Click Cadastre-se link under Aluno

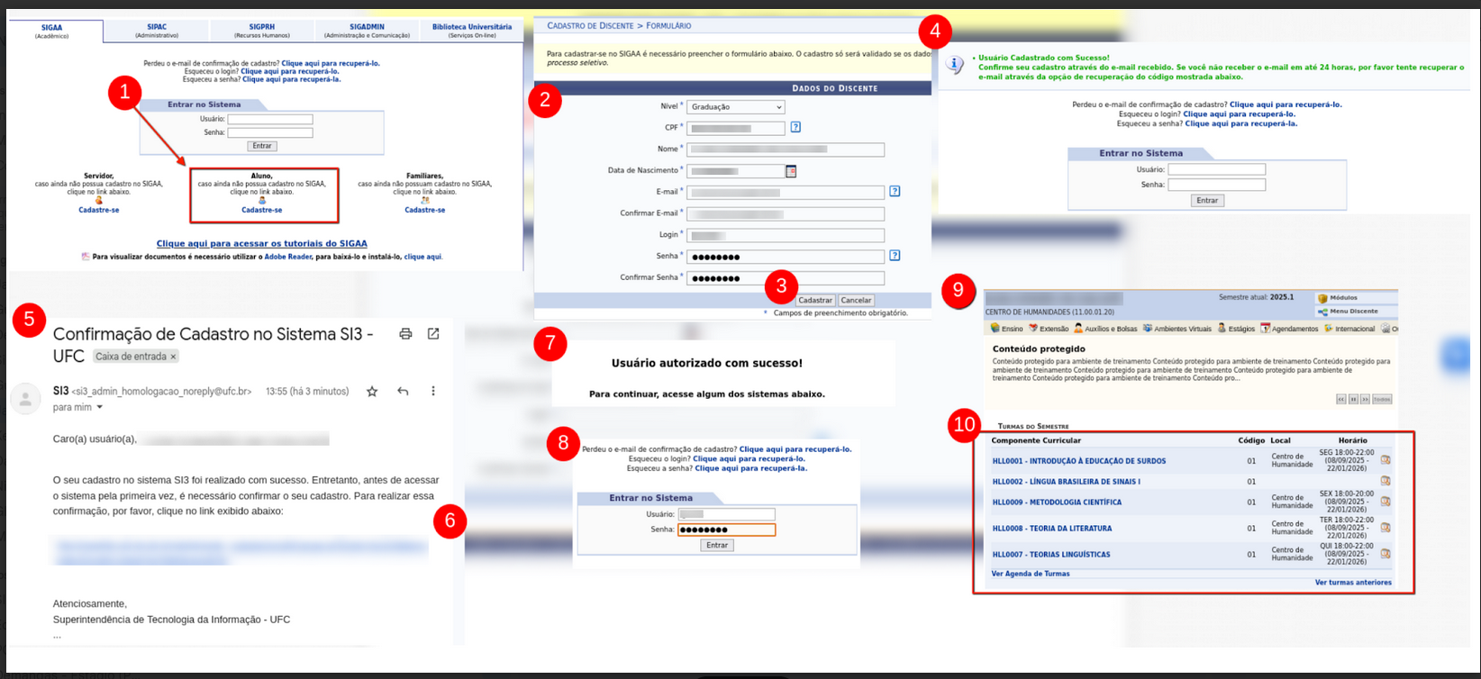(x=261, y=210)
